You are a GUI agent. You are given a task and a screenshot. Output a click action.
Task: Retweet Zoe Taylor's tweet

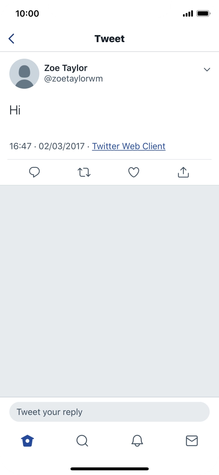point(84,172)
